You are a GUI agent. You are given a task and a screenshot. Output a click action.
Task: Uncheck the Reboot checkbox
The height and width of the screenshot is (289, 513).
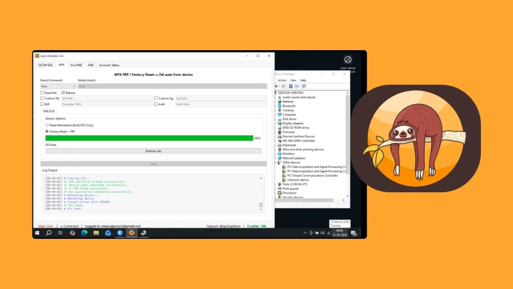(x=63, y=93)
